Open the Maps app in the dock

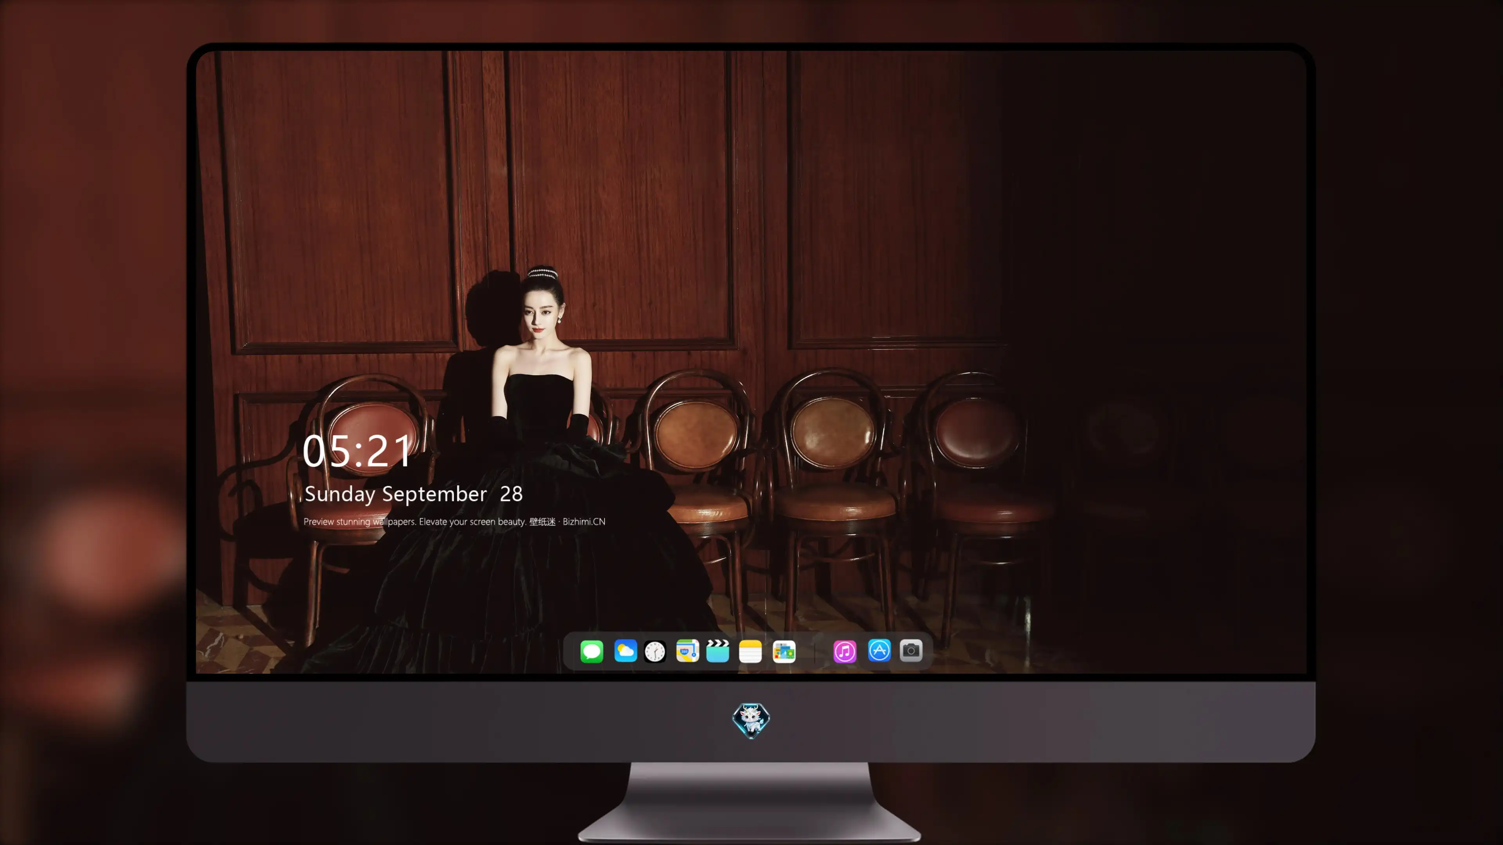click(x=687, y=651)
